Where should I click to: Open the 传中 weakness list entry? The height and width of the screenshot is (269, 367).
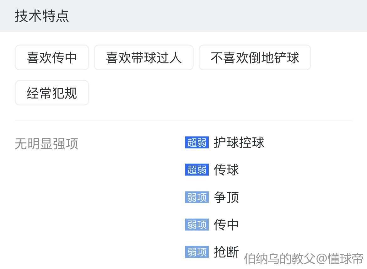point(226,224)
